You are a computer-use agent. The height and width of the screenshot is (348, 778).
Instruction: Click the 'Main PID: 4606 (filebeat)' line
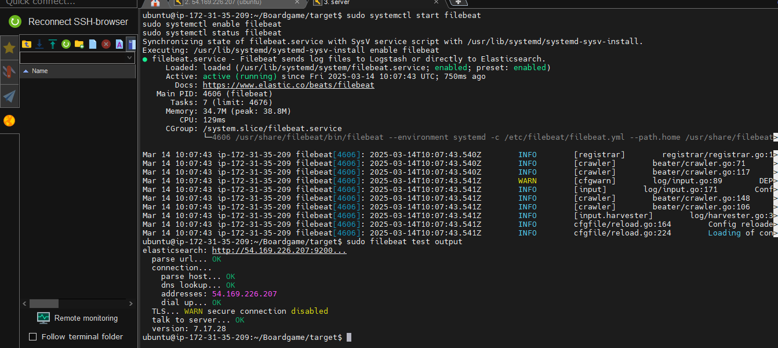pyautogui.click(x=215, y=94)
